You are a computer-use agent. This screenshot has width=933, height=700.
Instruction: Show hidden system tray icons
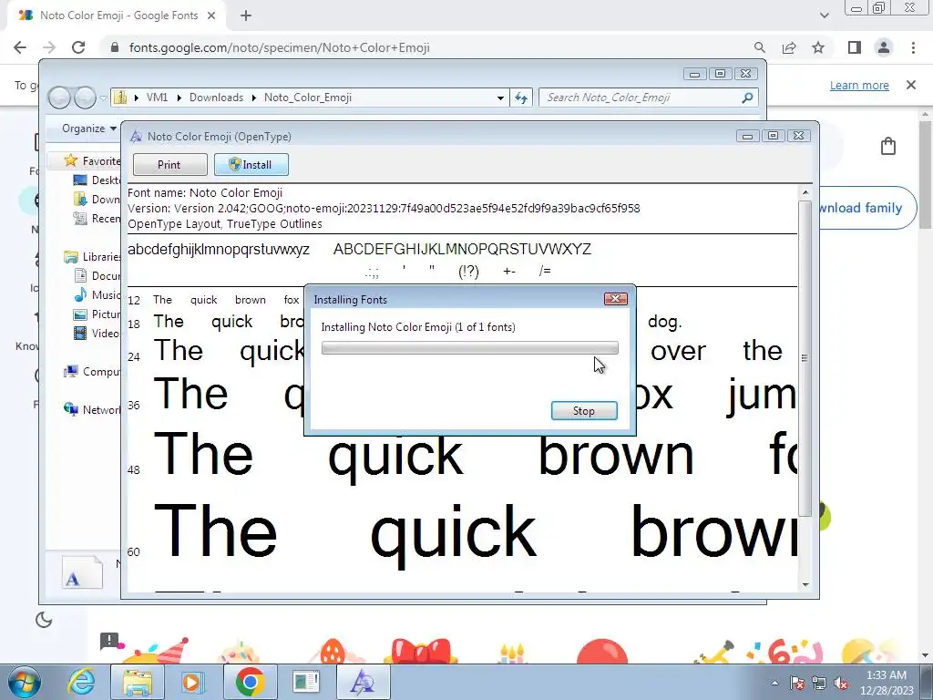[x=774, y=683]
